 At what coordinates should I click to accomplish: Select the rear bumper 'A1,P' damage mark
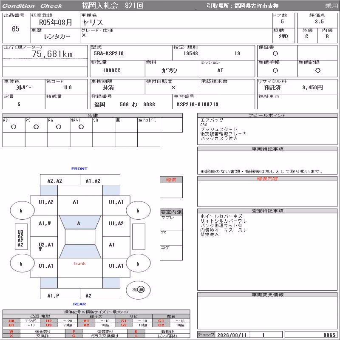(54, 295)
